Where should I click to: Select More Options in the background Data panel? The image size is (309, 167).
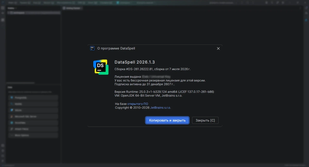tap(33, 135)
